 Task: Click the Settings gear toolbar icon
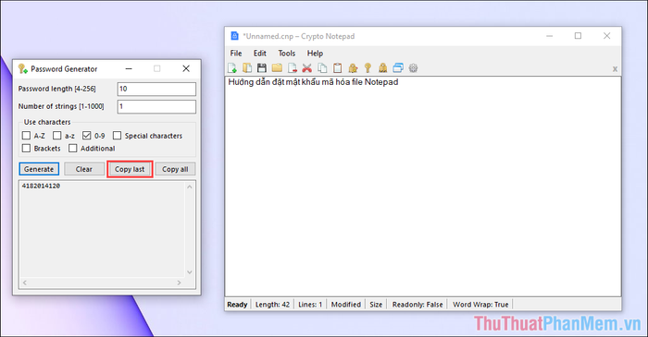point(413,68)
